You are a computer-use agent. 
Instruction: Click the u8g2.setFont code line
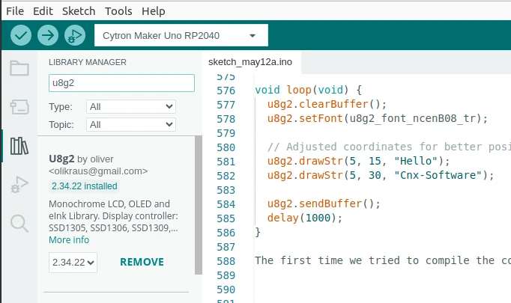point(378,118)
